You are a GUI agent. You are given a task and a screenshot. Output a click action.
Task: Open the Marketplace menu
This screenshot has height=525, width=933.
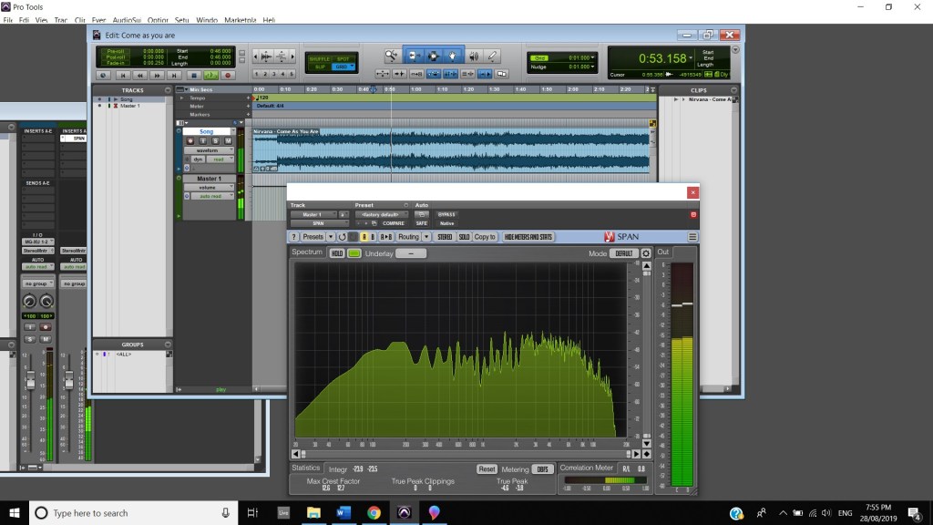[x=241, y=19]
